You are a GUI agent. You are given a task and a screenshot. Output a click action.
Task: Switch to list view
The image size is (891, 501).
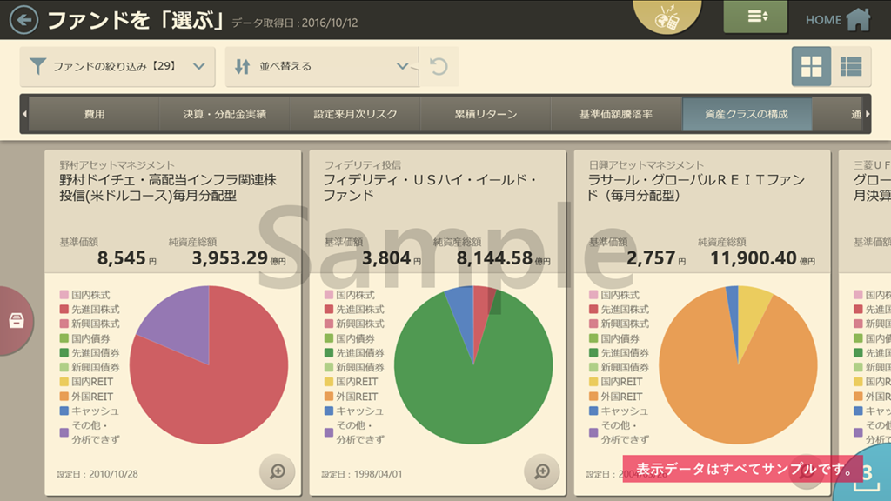point(851,66)
